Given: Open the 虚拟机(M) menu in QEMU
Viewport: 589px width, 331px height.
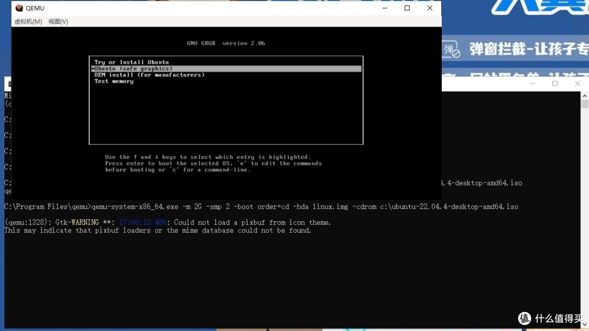Looking at the screenshot, I should click(x=28, y=21).
